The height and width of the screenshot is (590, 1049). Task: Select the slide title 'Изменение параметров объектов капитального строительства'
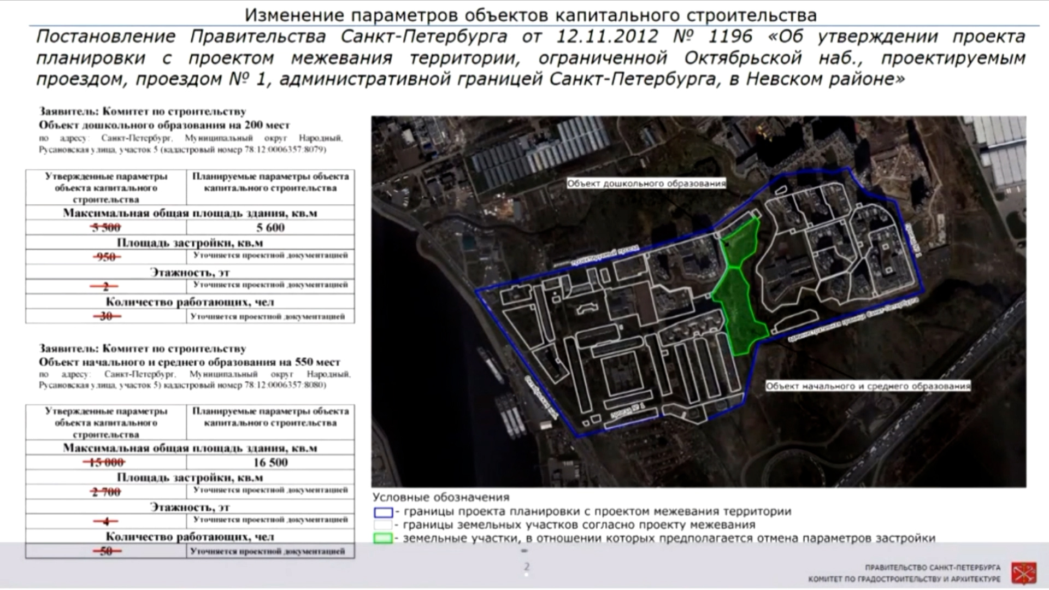531,15
